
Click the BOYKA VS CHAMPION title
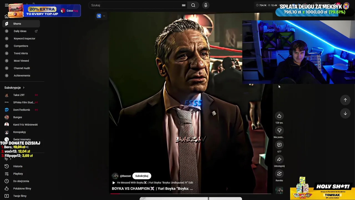click(152, 189)
